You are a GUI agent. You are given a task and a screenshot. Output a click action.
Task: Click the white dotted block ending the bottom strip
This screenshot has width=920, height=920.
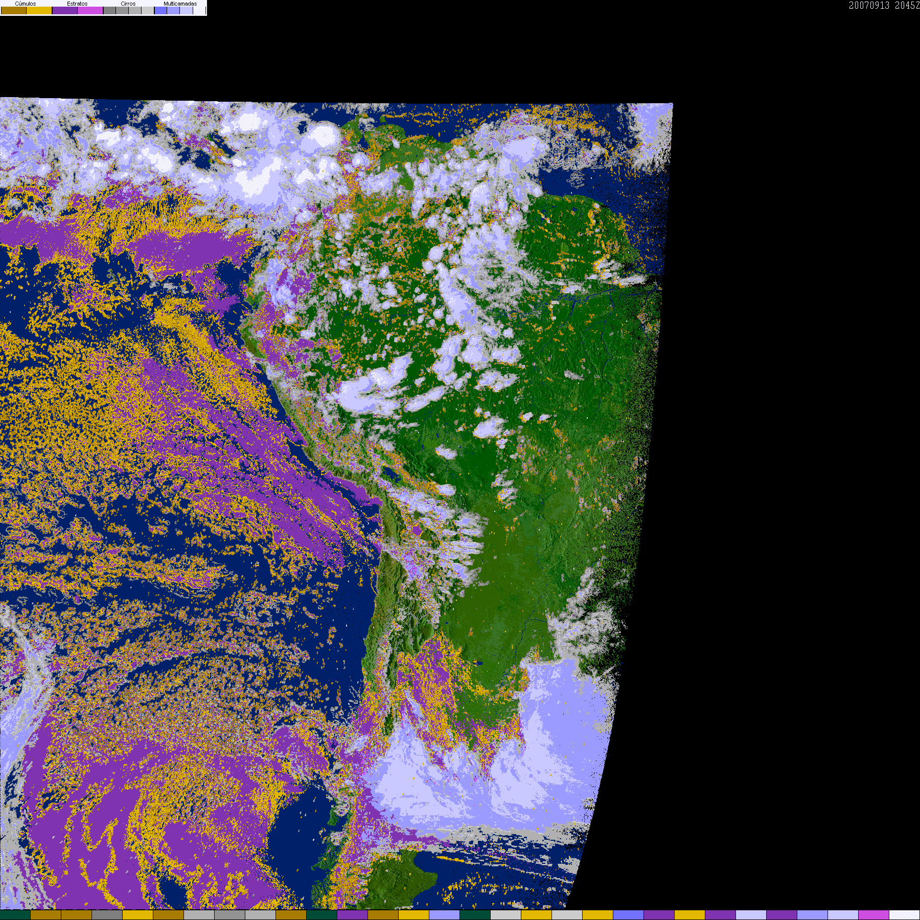905,915
